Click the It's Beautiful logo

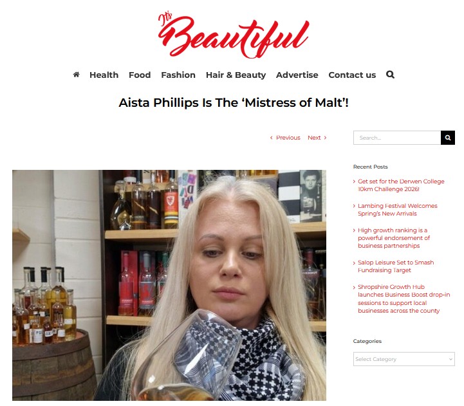click(x=234, y=35)
